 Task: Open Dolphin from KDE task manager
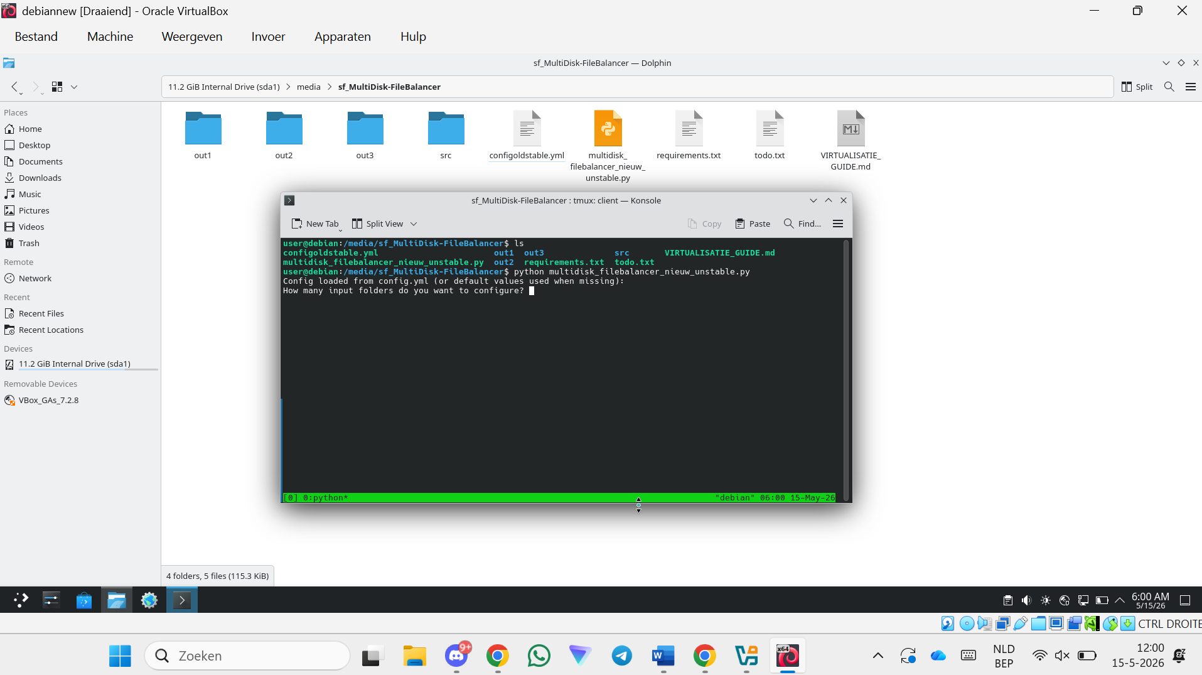pyautogui.click(x=117, y=600)
